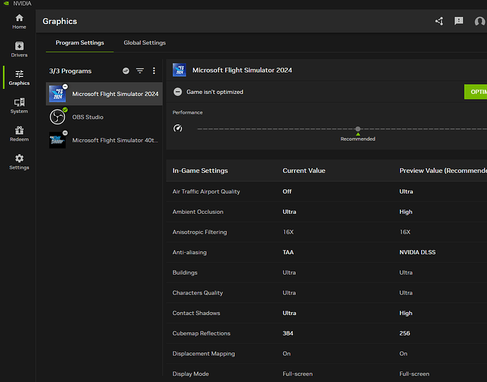Click the 384 cubemap current value

[x=288, y=333]
